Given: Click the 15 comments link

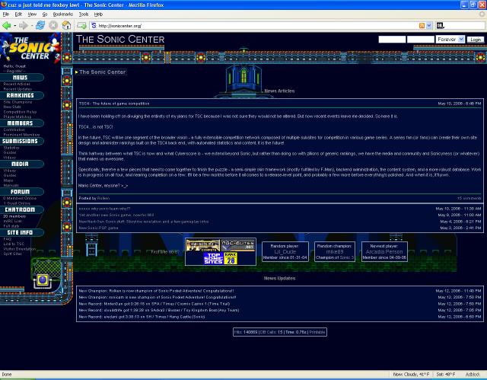Looking at the screenshot, I should pos(469,198).
